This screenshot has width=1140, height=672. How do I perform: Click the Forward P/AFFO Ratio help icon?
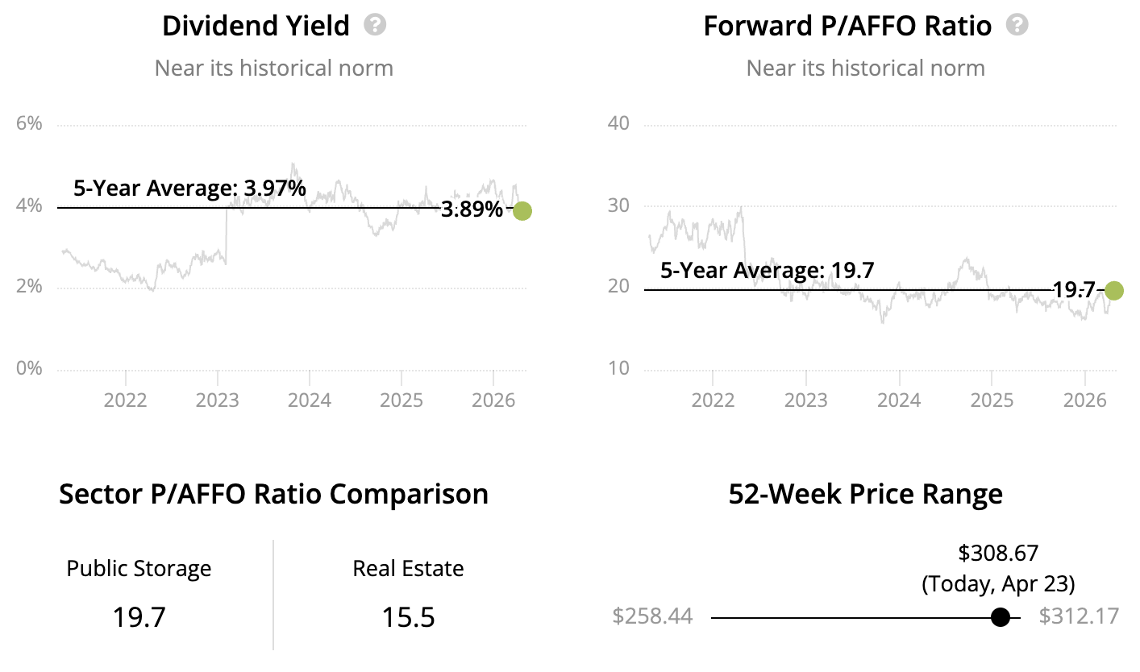click(x=1017, y=25)
